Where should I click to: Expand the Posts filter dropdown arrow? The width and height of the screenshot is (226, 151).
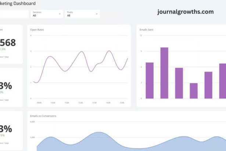[x=97, y=14]
